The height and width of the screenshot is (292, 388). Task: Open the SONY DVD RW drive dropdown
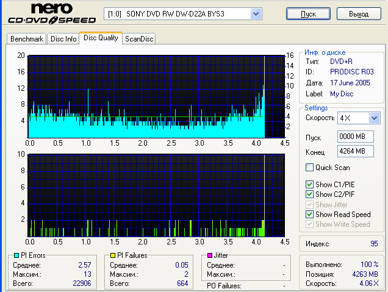pos(256,13)
